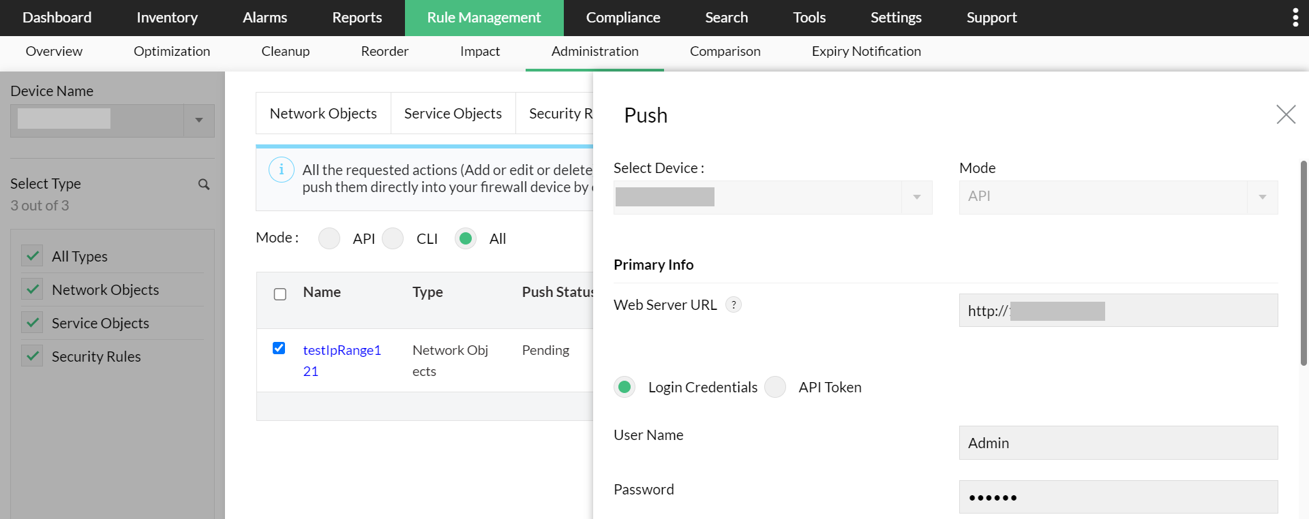Click the three-dot more options icon
The width and height of the screenshot is (1309, 519).
click(x=1295, y=18)
